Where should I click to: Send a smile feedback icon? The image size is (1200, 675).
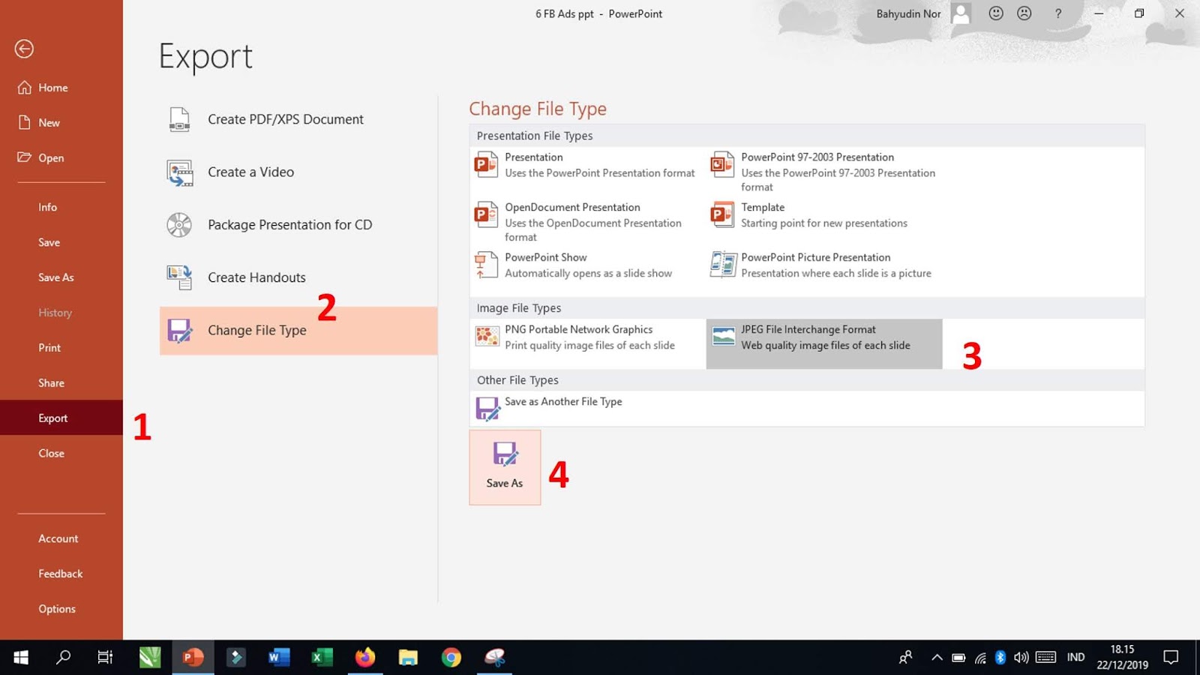[996, 13]
